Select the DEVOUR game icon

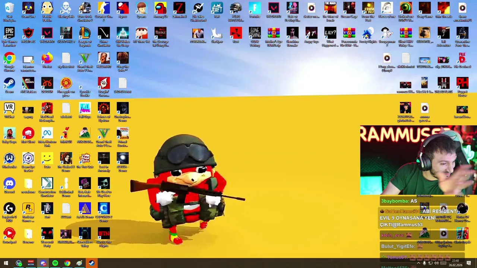click(x=47, y=86)
